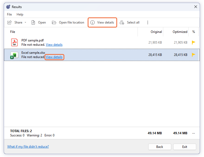This screenshot has width=204, height=157.
Task: Click the Exit button
Action: pos(185,147)
